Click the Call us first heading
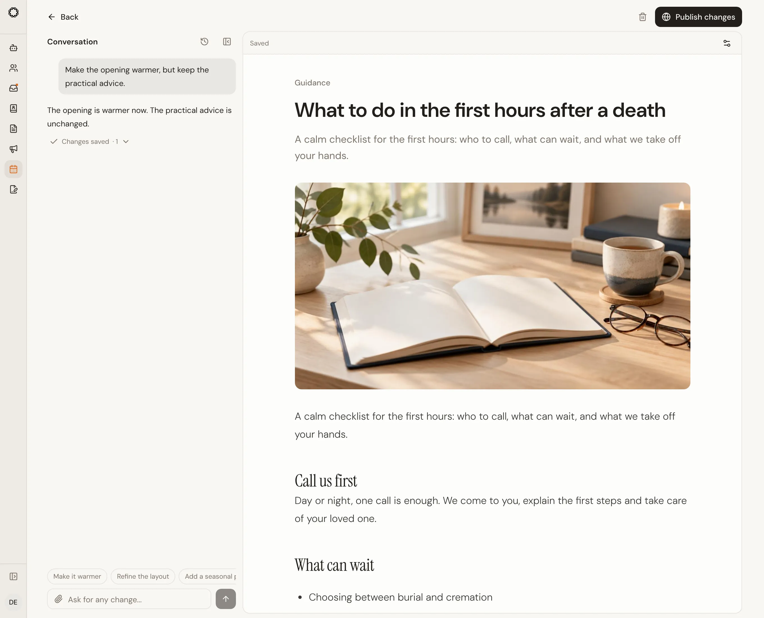Viewport: 764px width, 618px height. 326,481
